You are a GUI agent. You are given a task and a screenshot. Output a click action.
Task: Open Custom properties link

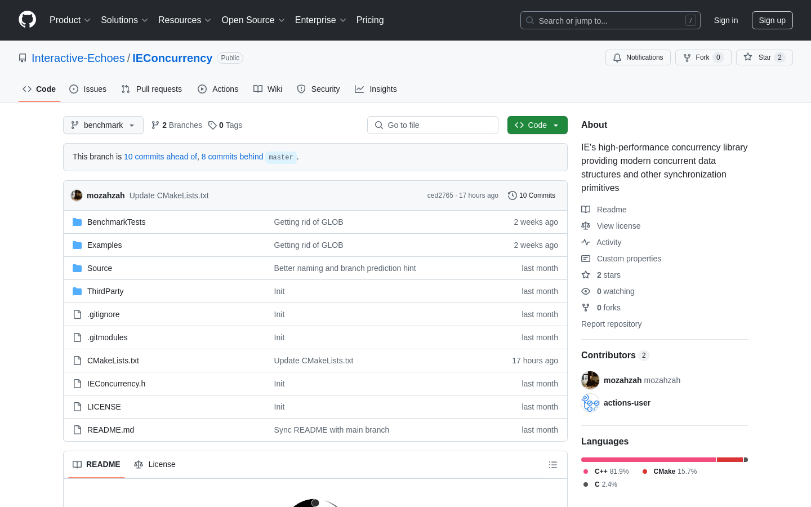pos(621,259)
